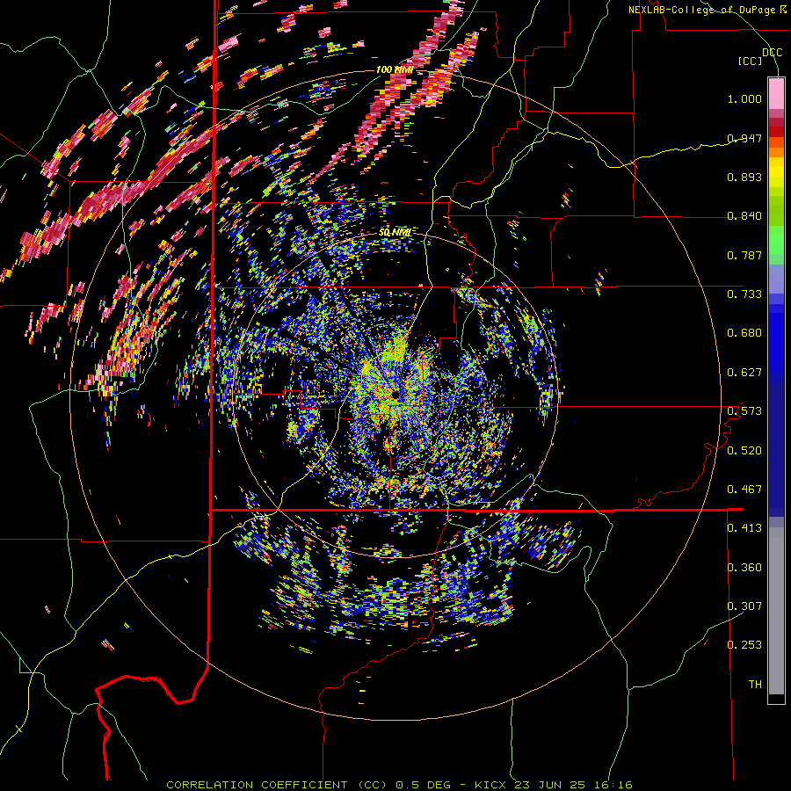The height and width of the screenshot is (791, 791).
Task: Select the 0.840 scale value
Action: pos(744,216)
